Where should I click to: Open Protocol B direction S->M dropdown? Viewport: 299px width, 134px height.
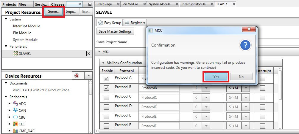(245, 88)
